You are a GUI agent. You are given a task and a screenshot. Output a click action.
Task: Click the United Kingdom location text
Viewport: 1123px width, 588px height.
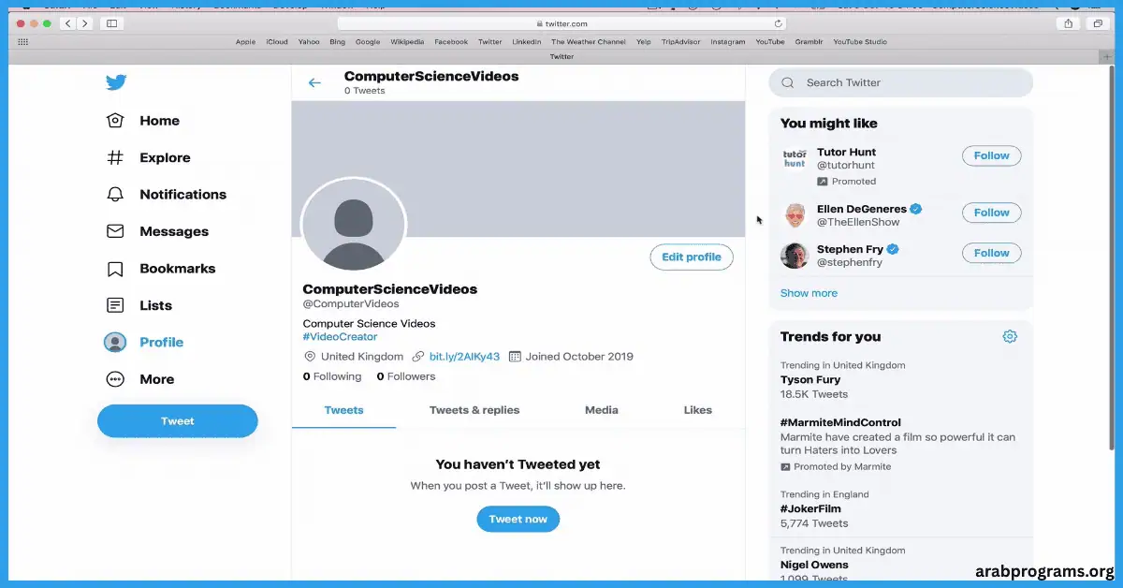point(362,357)
